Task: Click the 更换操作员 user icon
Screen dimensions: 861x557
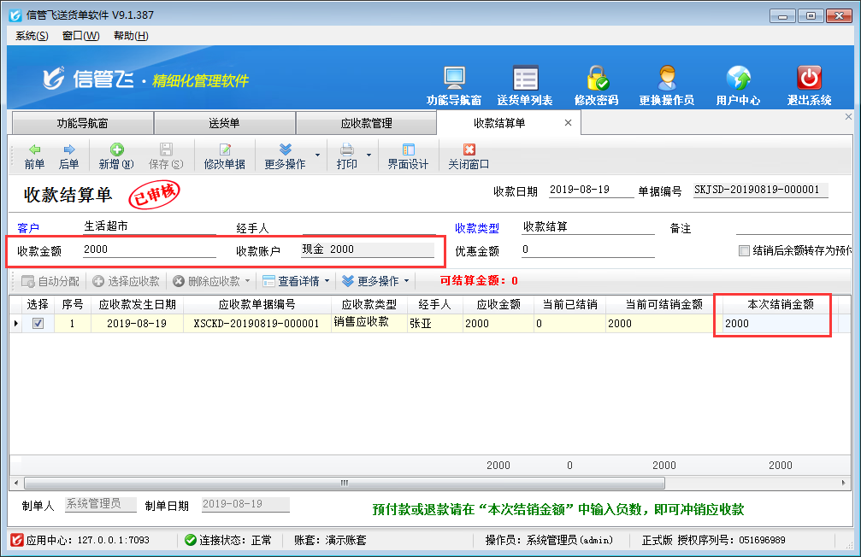Action: pyautogui.click(x=667, y=79)
